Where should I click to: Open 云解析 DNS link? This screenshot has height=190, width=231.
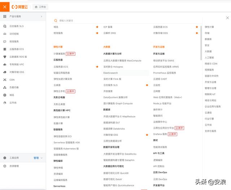[x=110, y=33]
